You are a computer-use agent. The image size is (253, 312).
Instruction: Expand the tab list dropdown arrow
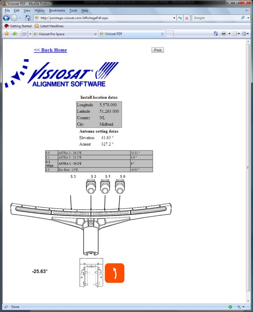point(30,34)
